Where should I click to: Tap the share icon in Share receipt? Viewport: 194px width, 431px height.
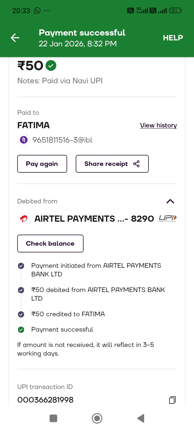[x=136, y=164]
